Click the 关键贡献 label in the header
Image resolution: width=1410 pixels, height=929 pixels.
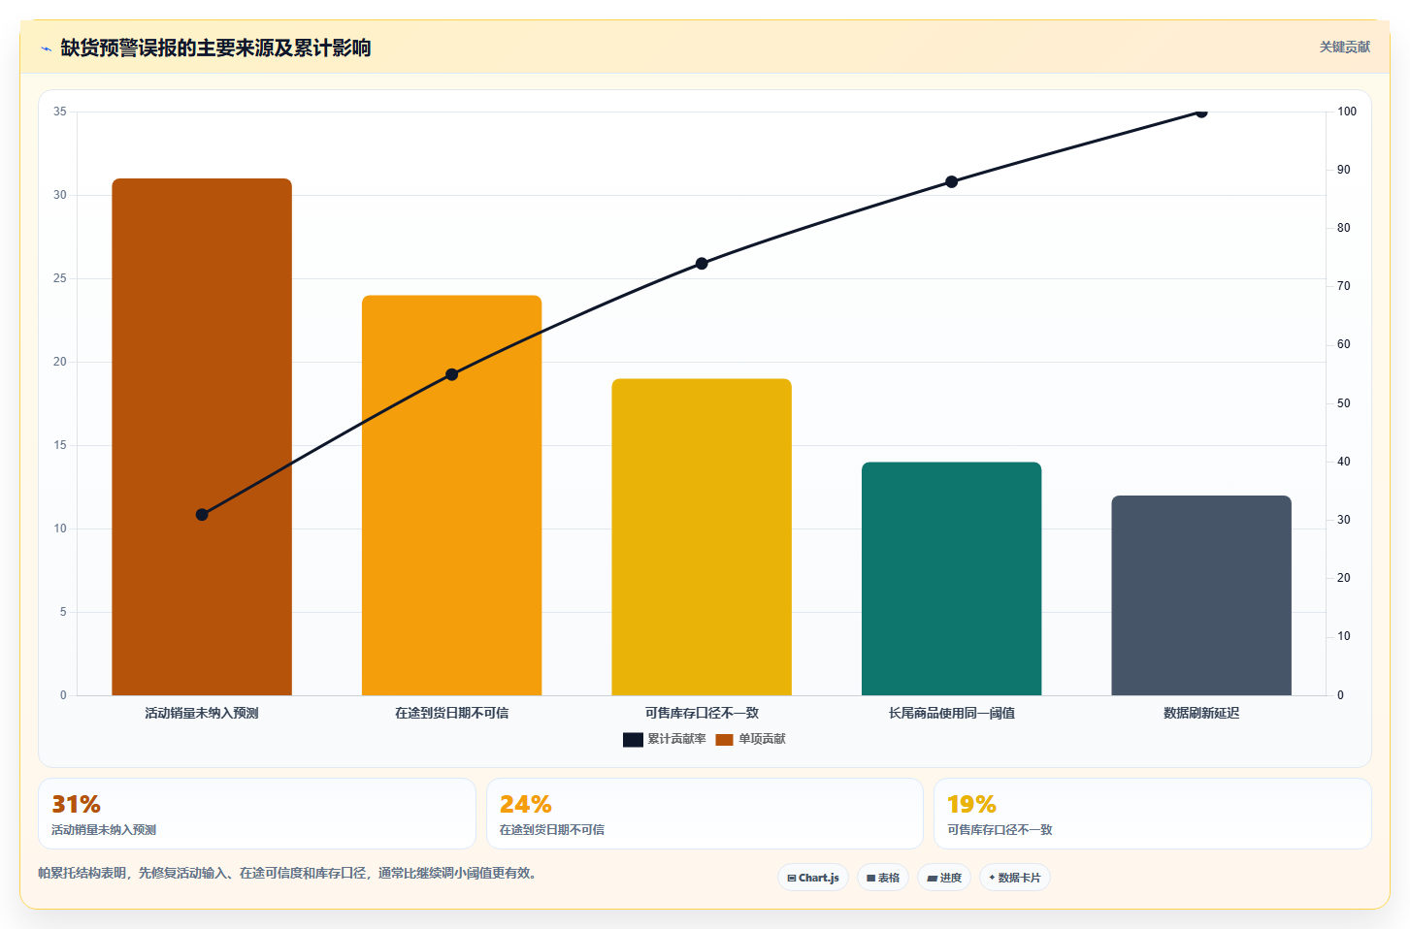[1344, 47]
